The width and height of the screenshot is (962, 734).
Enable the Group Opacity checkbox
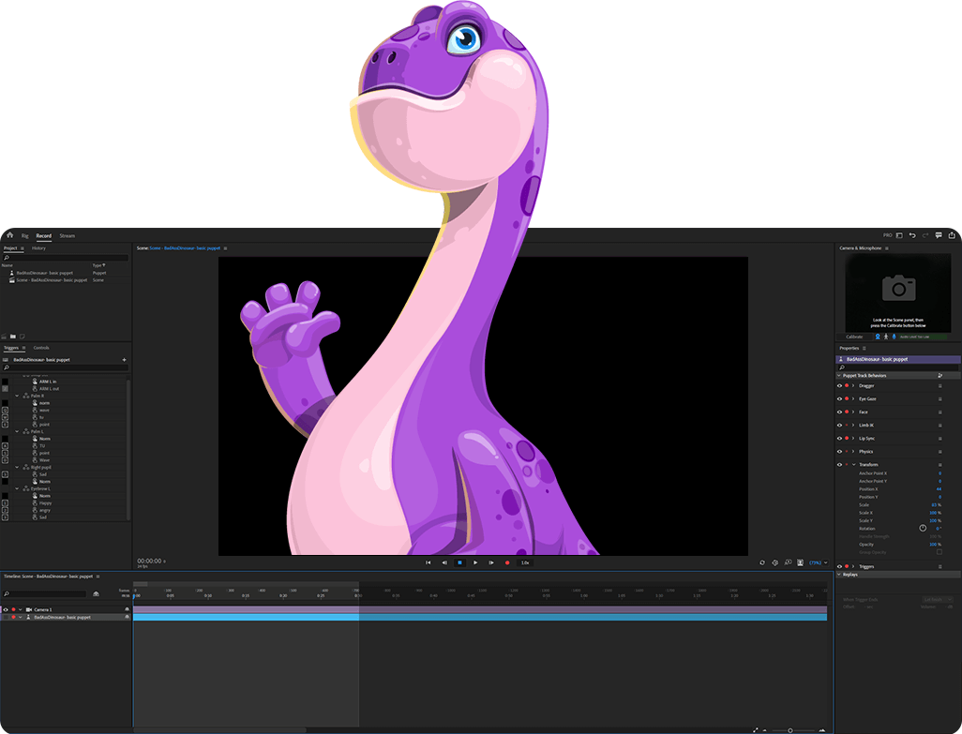coord(939,552)
